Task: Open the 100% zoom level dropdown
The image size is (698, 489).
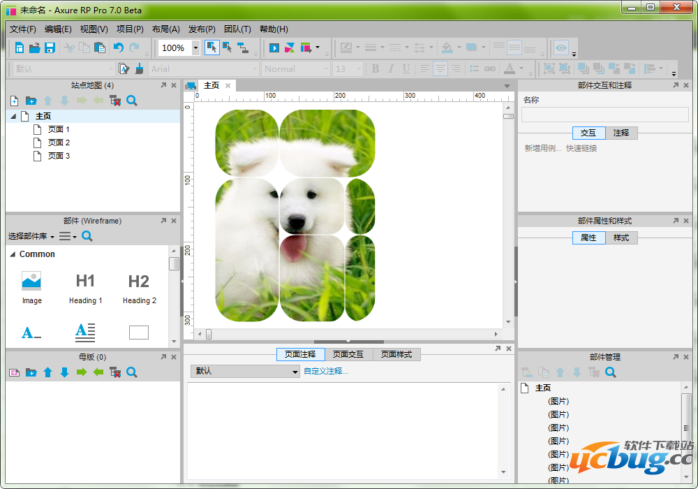Action: coord(195,48)
